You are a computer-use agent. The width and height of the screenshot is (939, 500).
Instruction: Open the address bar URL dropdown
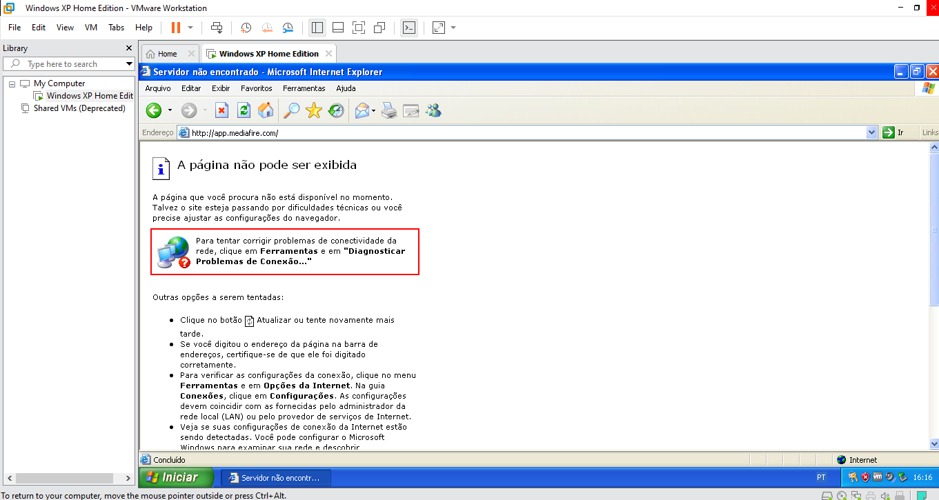871,132
